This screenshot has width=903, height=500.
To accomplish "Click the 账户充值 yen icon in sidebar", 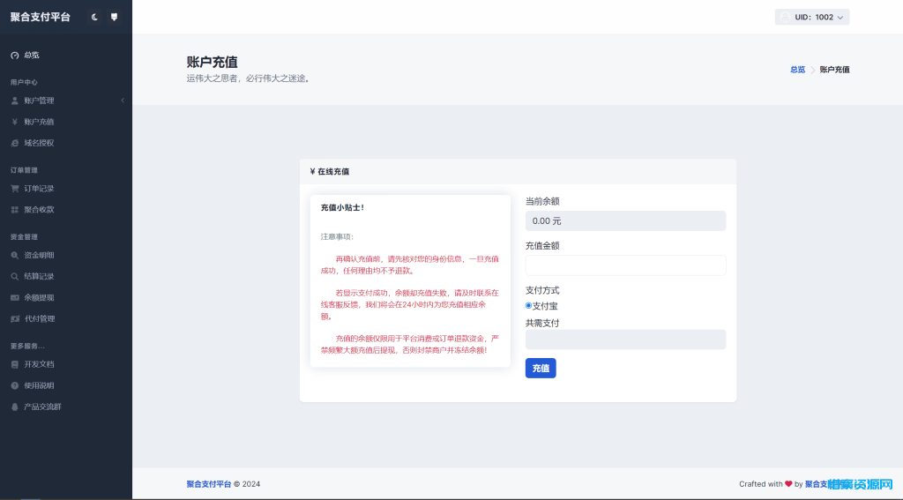I will pos(15,122).
